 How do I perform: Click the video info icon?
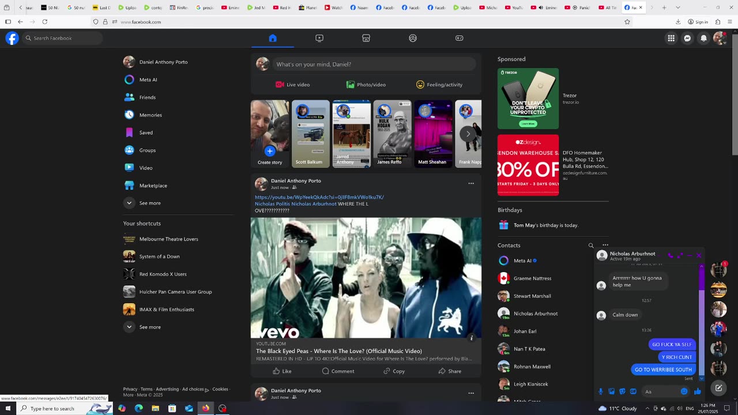click(471, 338)
